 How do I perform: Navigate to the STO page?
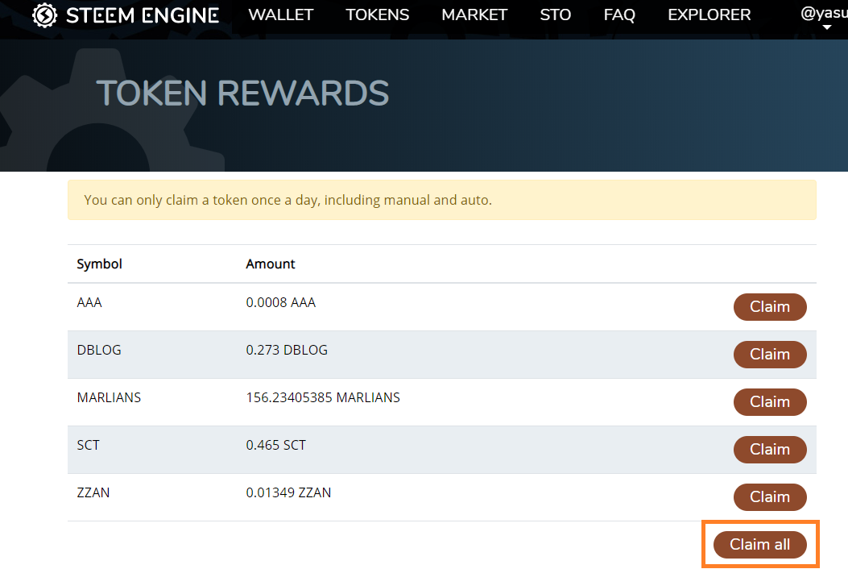(x=555, y=15)
